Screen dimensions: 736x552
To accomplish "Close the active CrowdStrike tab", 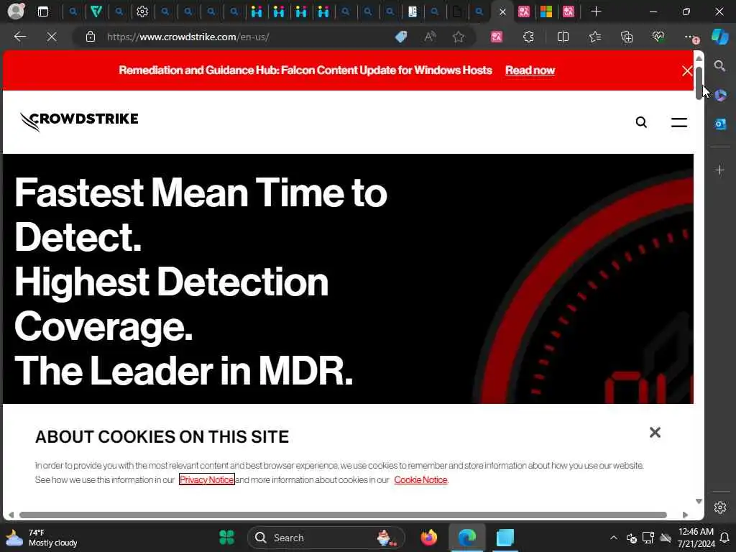I will pyautogui.click(x=502, y=11).
